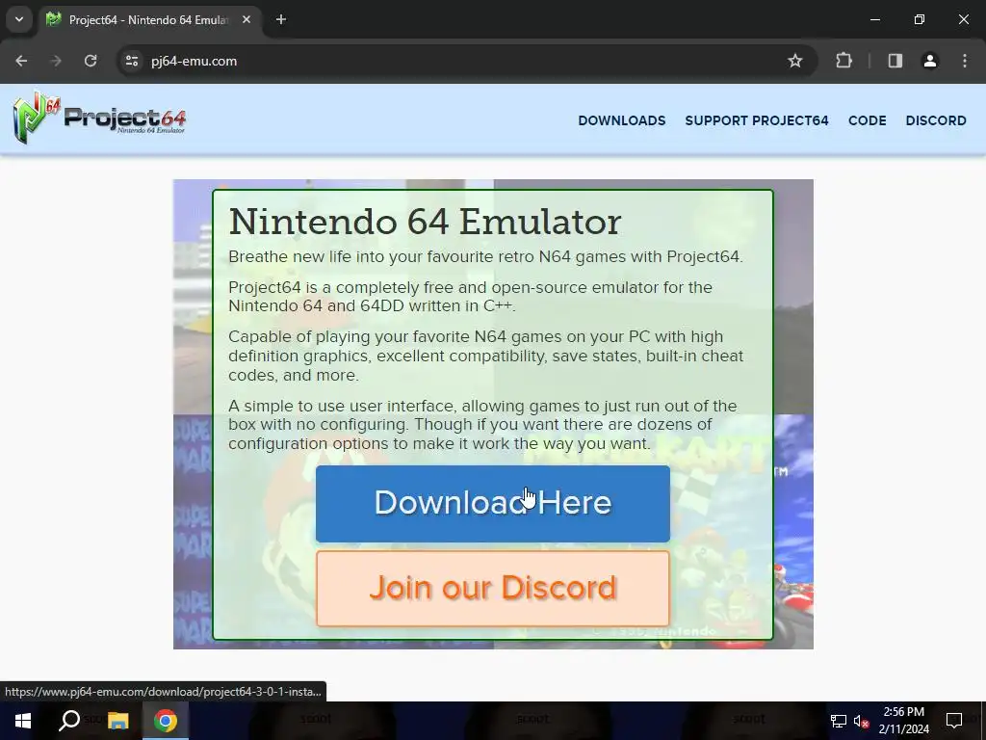Image resolution: width=986 pixels, height=740 pixels.
Task: Open the notification center icon
Action: click(x=954, y=721)
